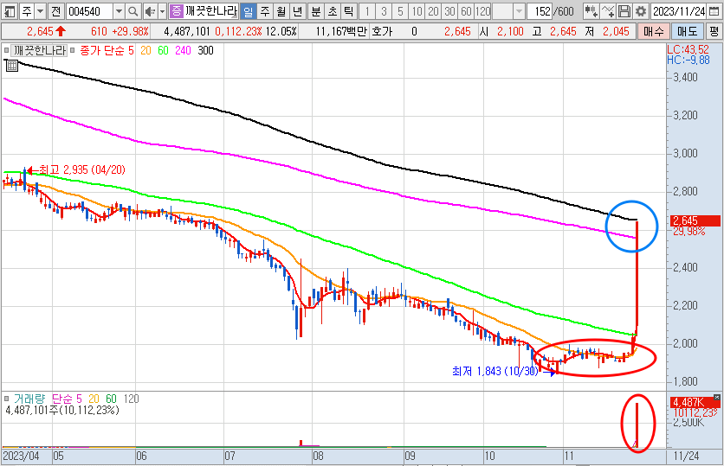Viewport: 724px width, 466px height.
Task: Switch to 월 monthly chart period
Action: tap(281, 11)
